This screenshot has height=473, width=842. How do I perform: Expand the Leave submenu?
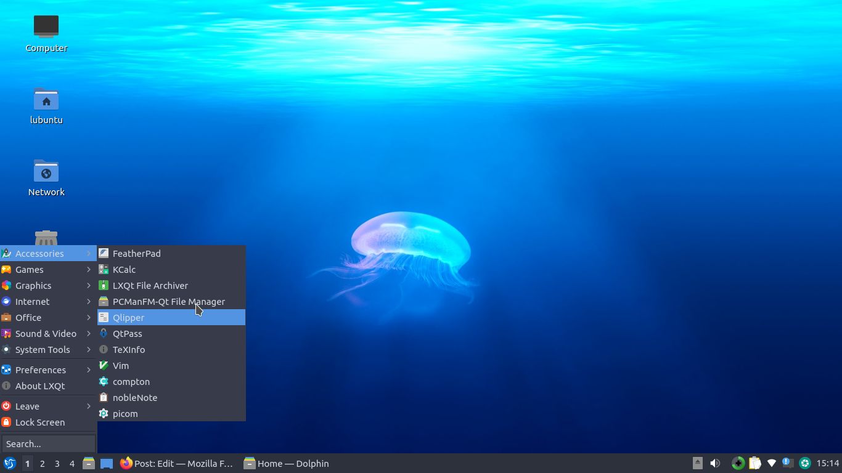[x=48, y=406]
